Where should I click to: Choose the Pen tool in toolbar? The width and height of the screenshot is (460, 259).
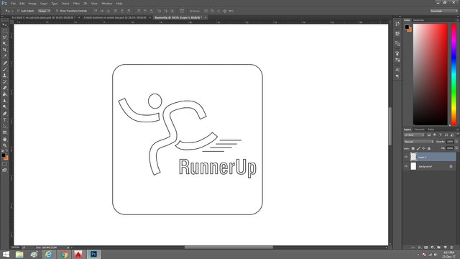click(x=5, y=114)
